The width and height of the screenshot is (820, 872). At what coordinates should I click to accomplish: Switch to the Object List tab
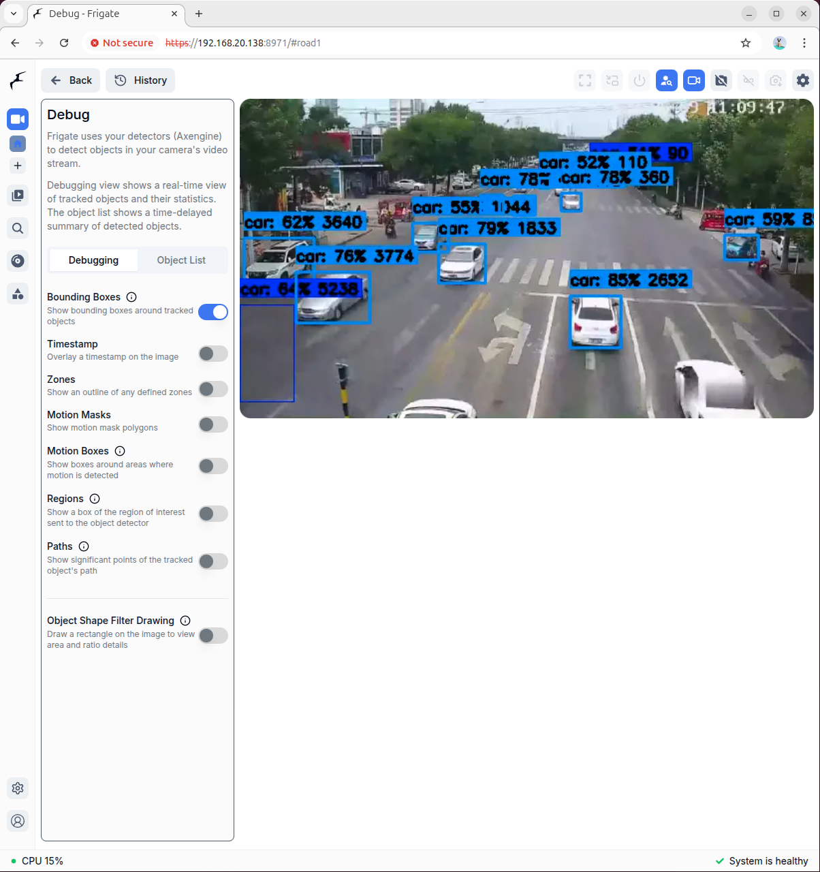click(x=181, y=260)
